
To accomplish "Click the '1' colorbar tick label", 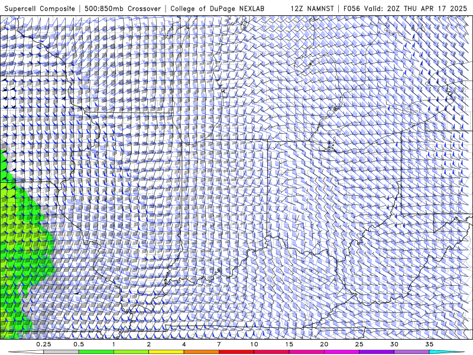I will (x=114, y=344).
